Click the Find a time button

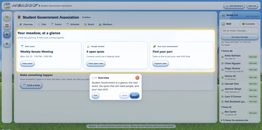pos(31,85)
